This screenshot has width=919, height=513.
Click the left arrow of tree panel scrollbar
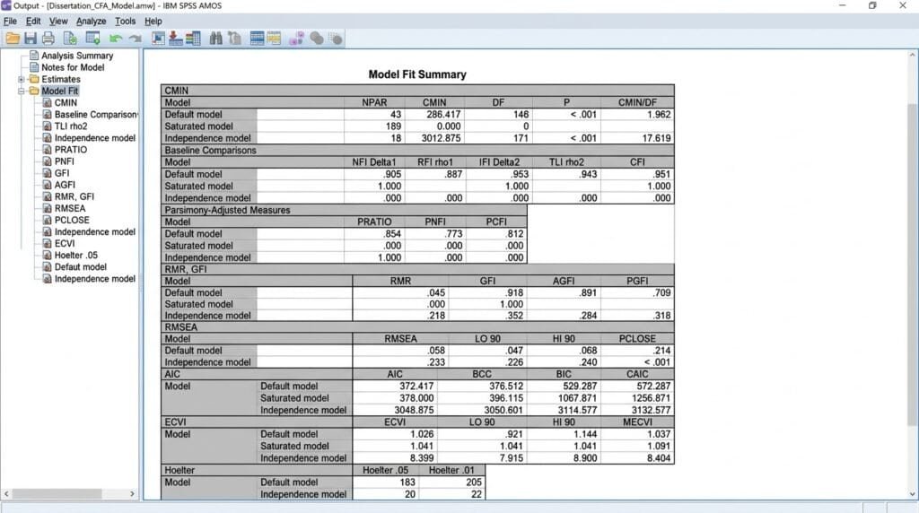[6, 493]
